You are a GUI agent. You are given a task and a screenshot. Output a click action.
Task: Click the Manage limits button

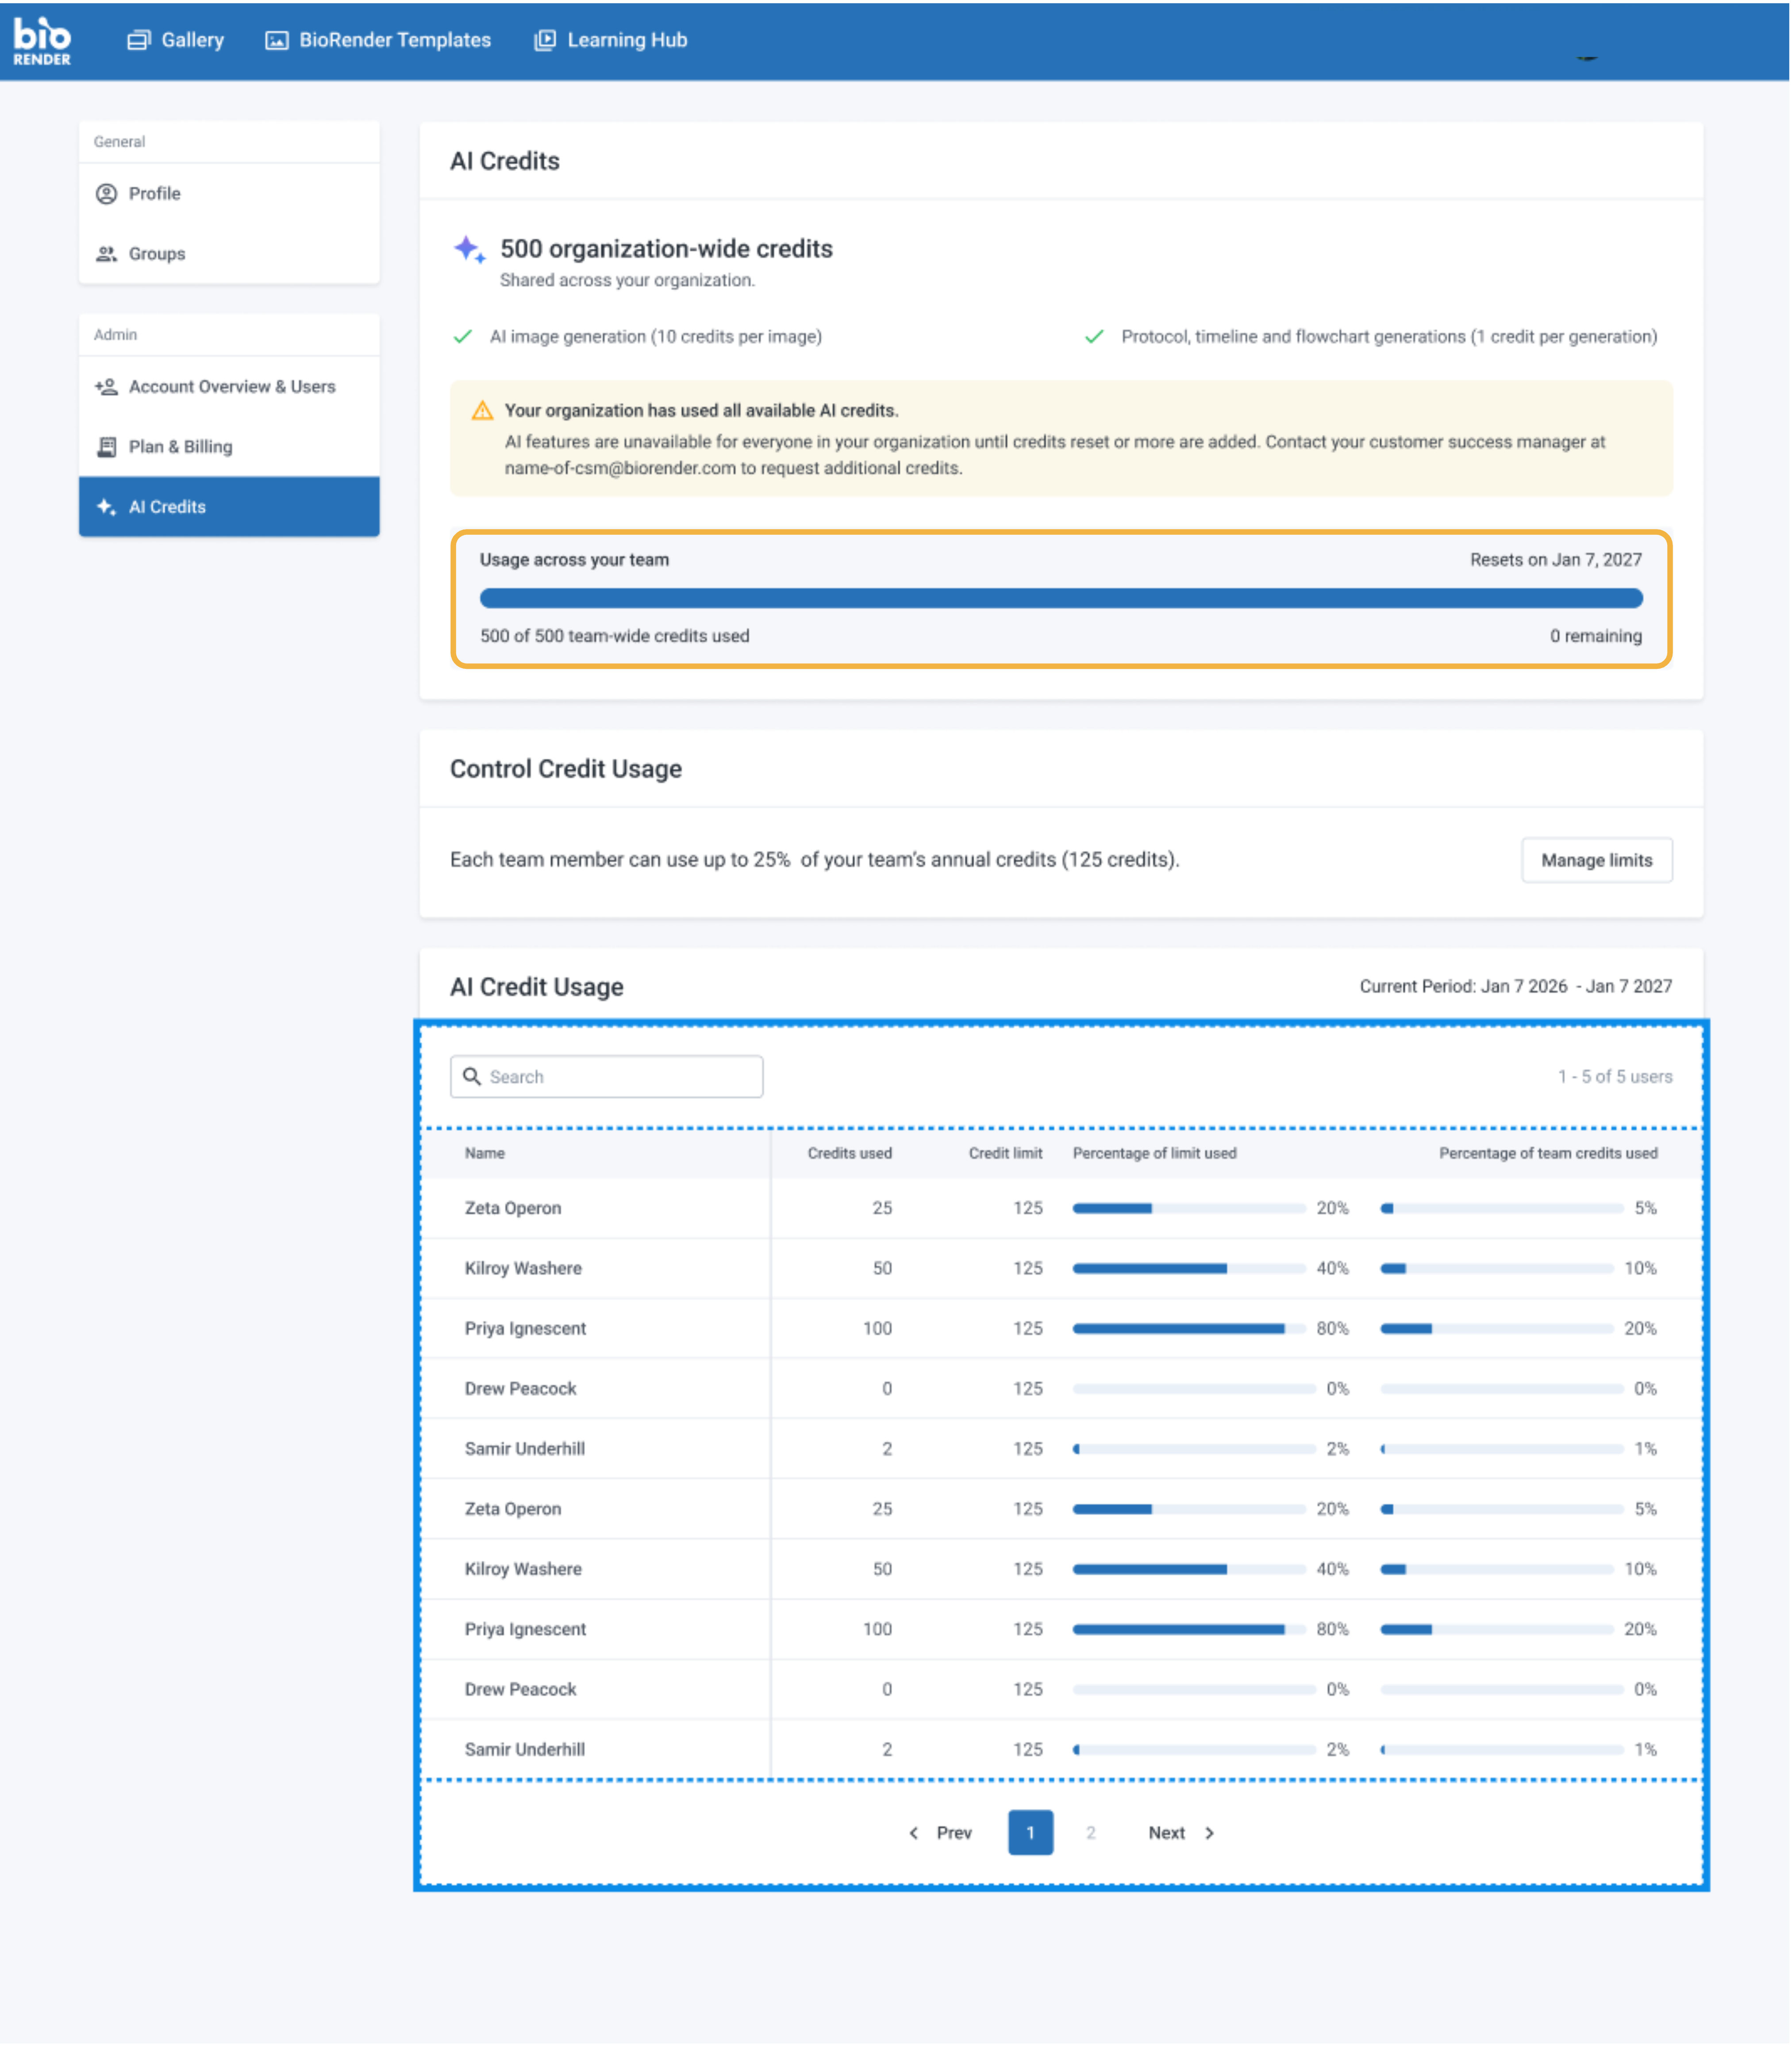[1596, 861]
